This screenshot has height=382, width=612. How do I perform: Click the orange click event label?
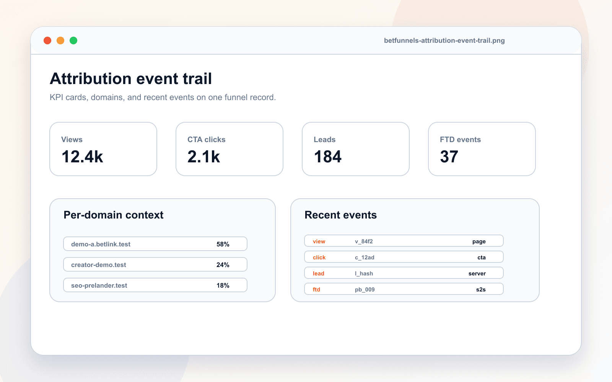(319, 257)
